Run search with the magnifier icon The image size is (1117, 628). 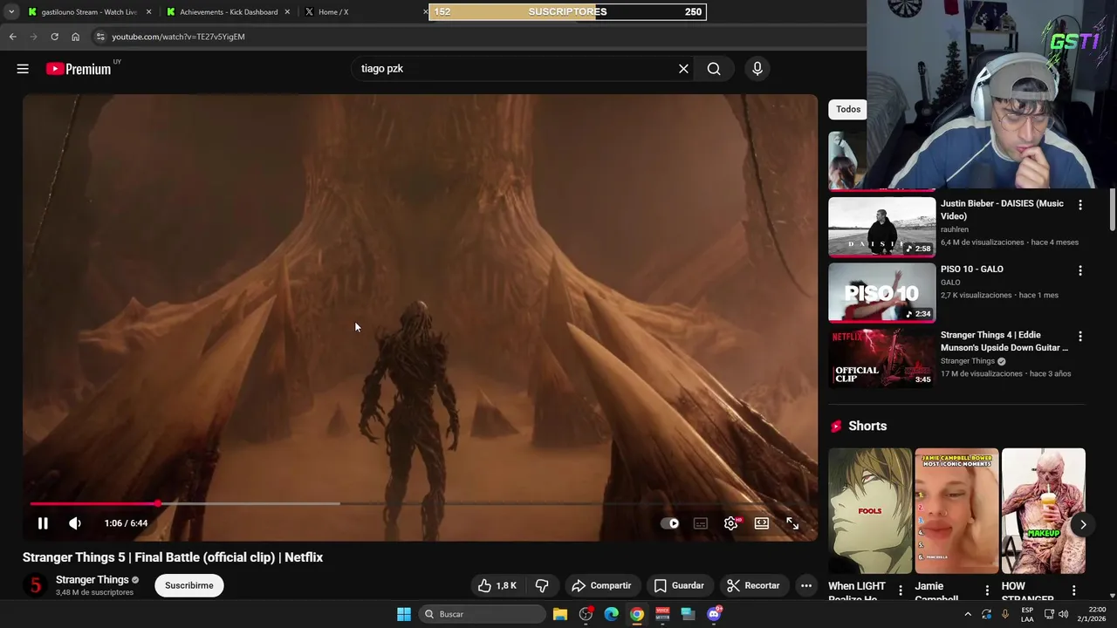click(714, 69)
